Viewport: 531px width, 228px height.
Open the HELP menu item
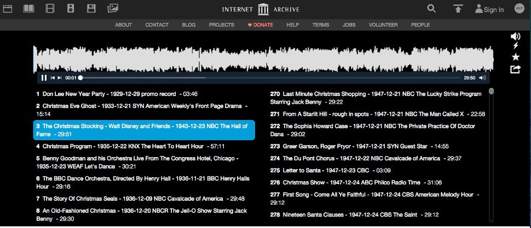(x=292, y=25)
